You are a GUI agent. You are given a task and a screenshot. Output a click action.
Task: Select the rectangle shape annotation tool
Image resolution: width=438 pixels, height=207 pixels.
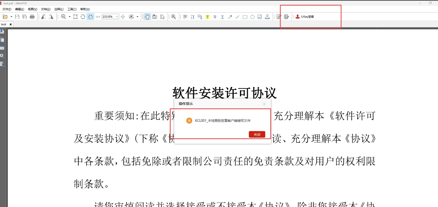(x=245, y=17)
